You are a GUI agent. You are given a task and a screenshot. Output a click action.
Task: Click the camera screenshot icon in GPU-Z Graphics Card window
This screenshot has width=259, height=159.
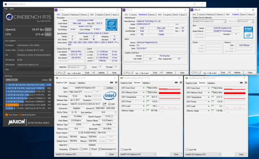point(111,83)
